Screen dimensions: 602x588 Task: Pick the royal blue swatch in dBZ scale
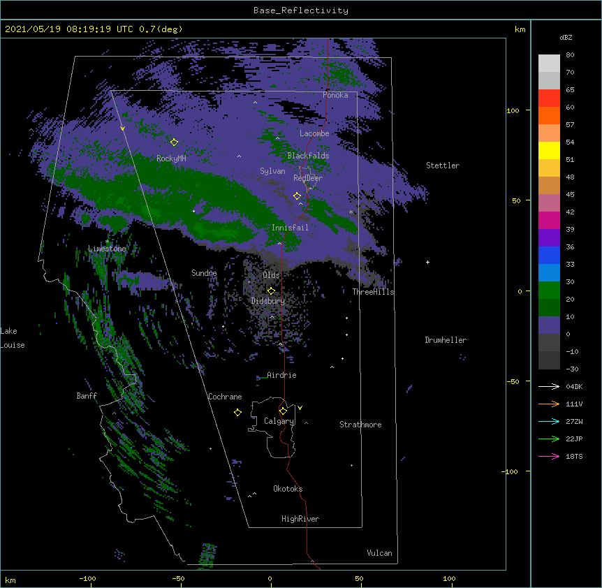pyautogui.click(x=549, y=255)
